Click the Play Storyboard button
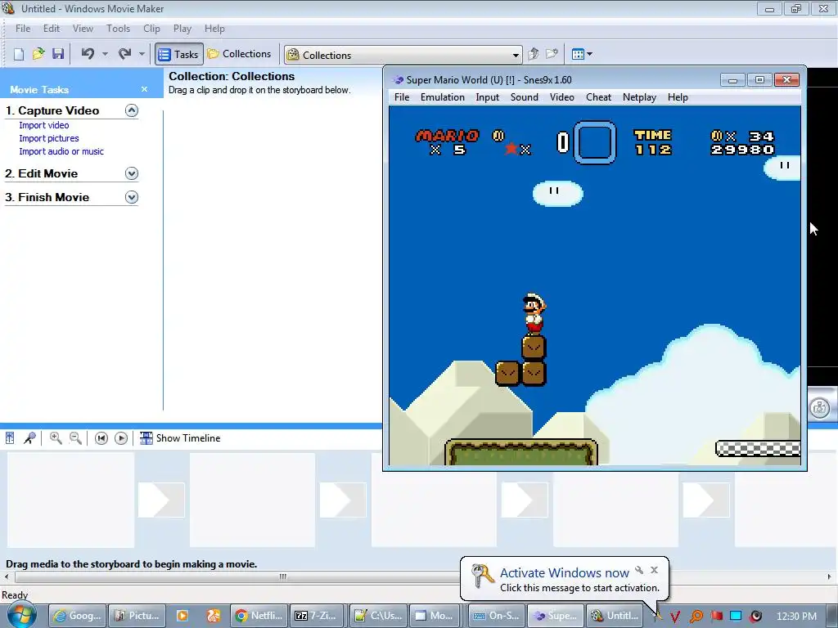838x628 pixels. (121, 438)
